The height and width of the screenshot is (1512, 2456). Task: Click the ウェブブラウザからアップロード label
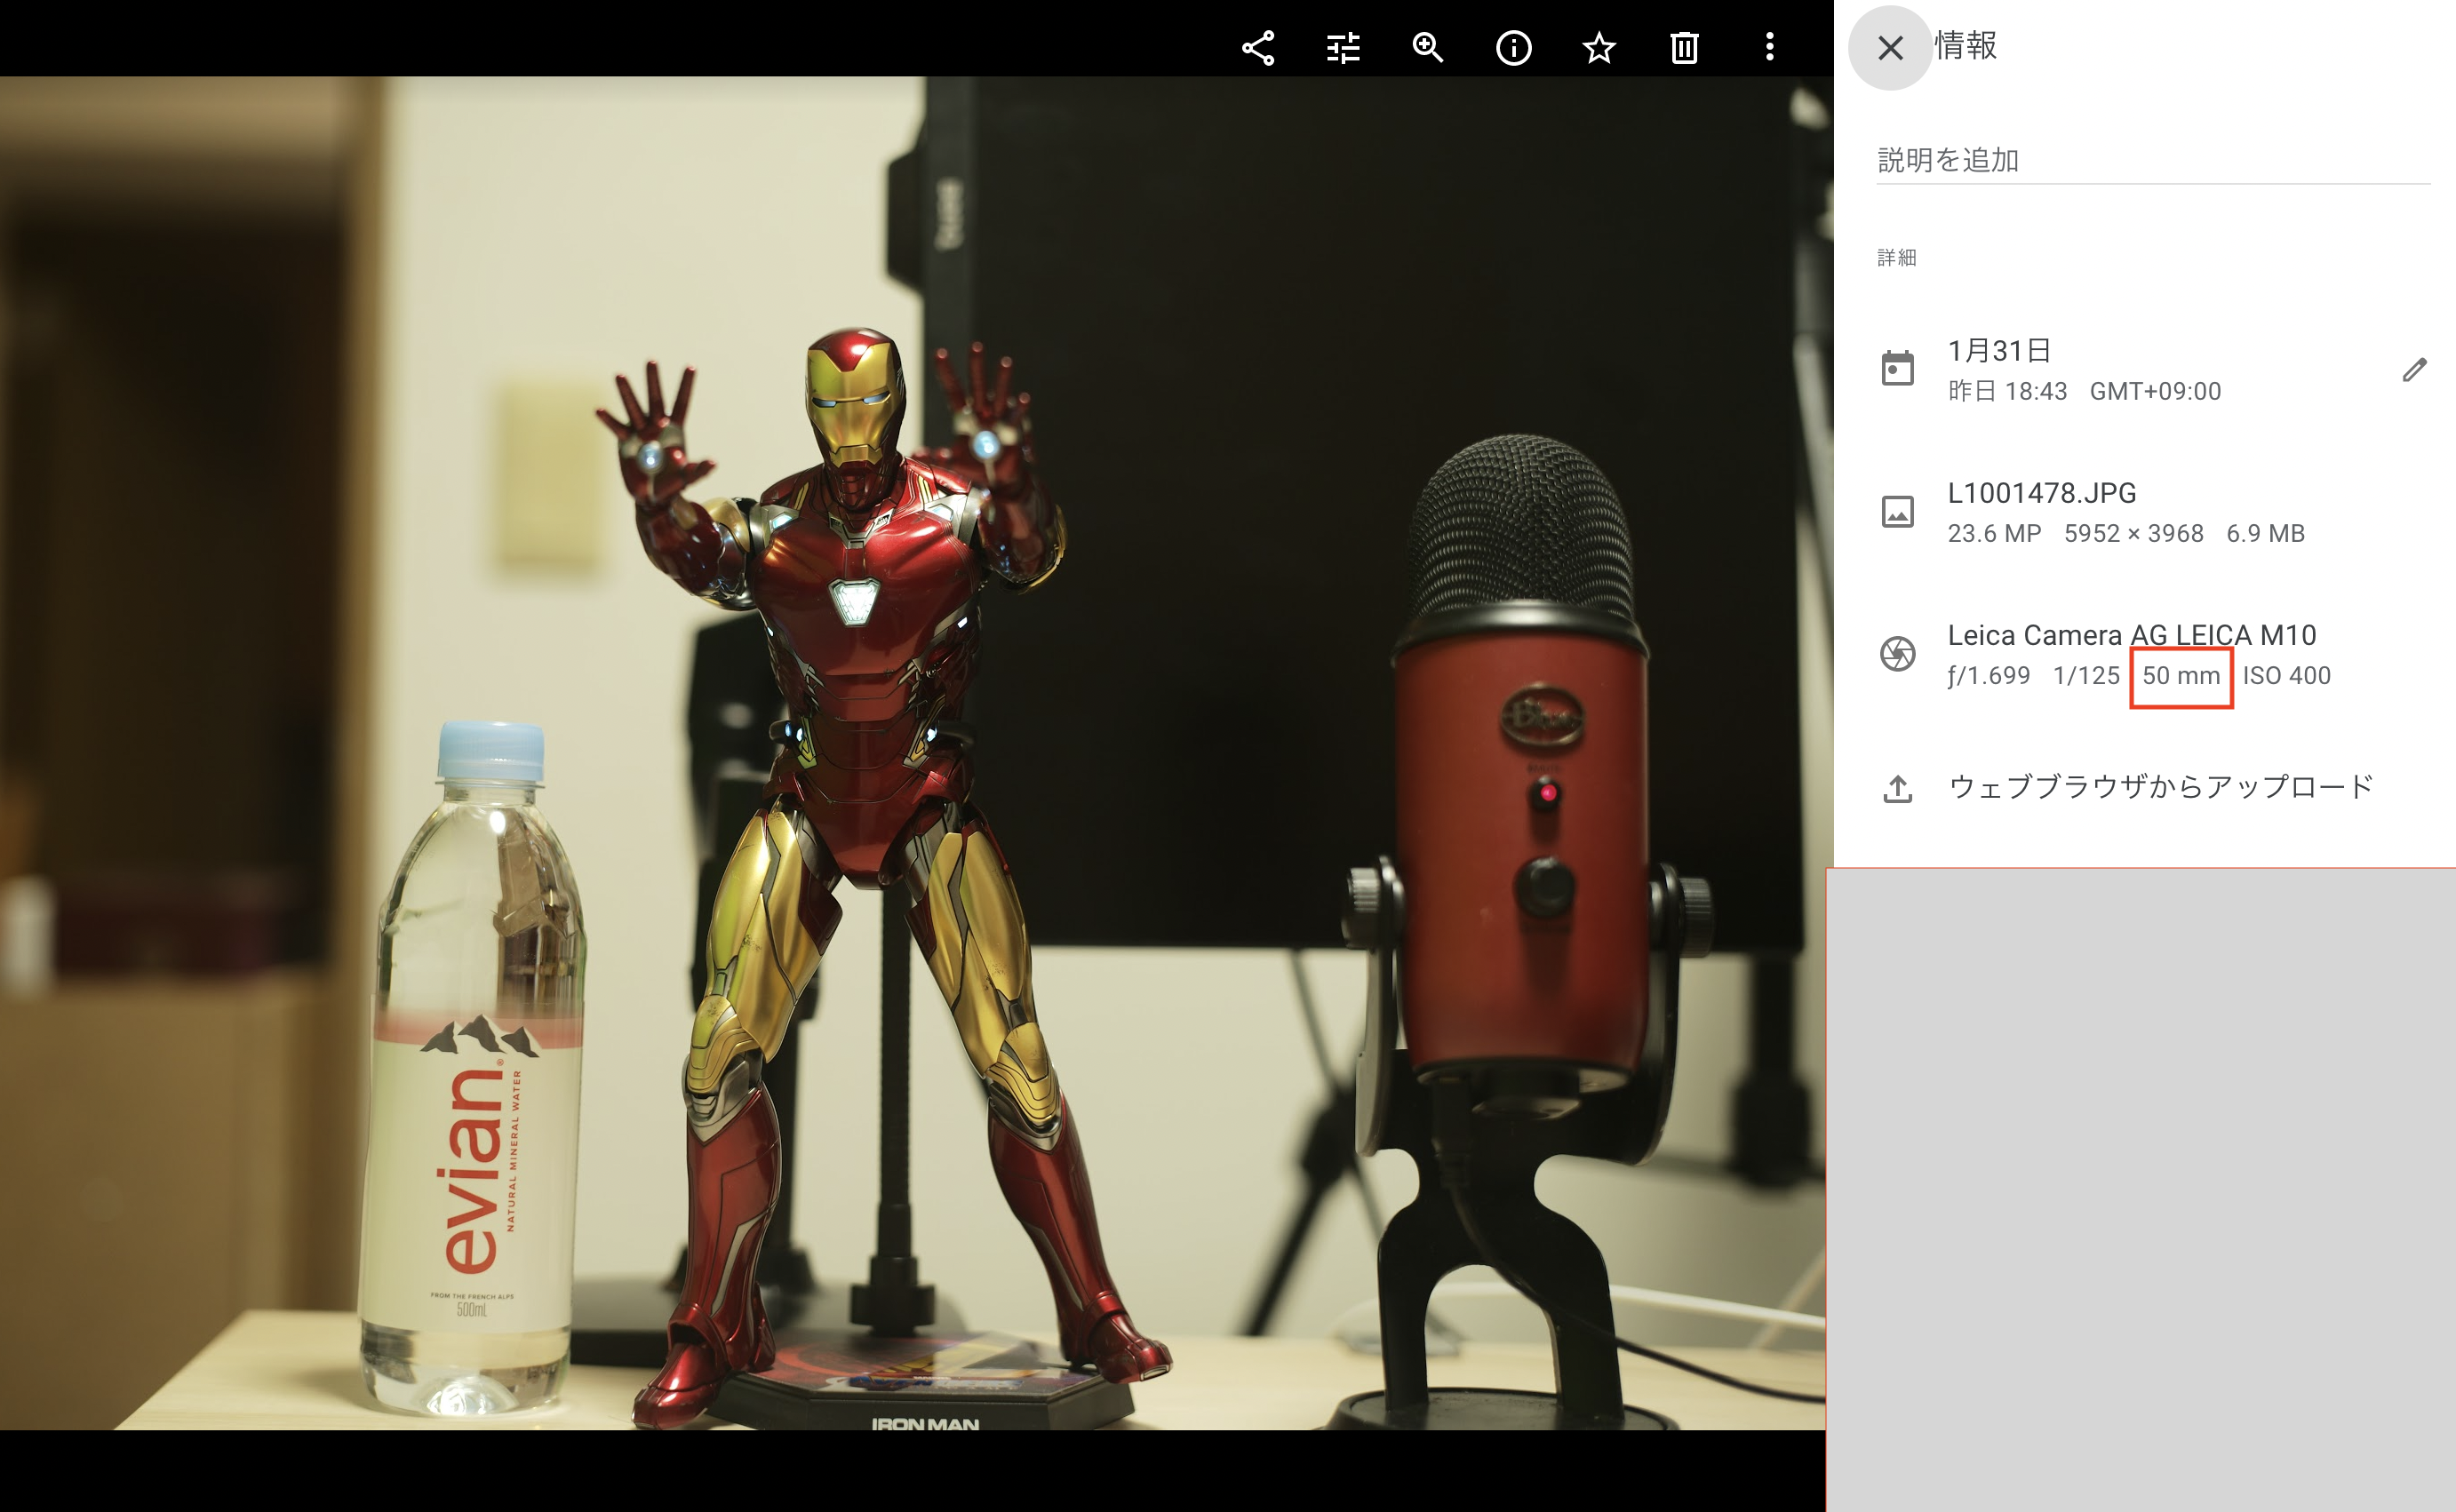2160,787
